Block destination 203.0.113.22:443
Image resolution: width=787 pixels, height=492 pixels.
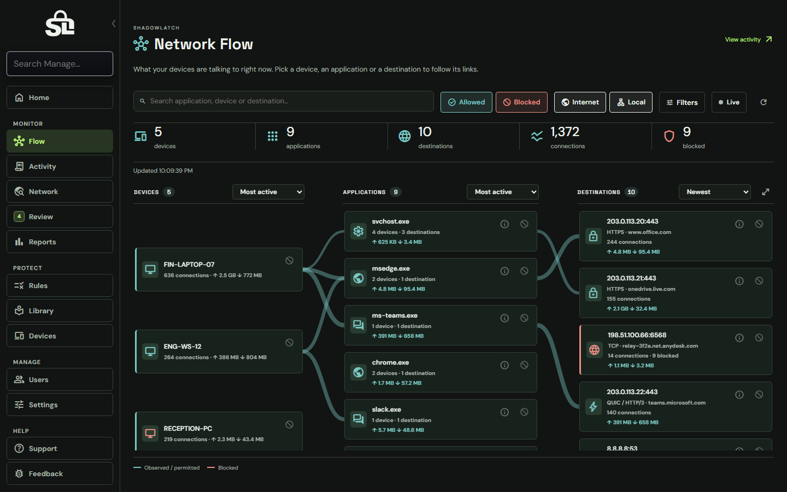759,395
